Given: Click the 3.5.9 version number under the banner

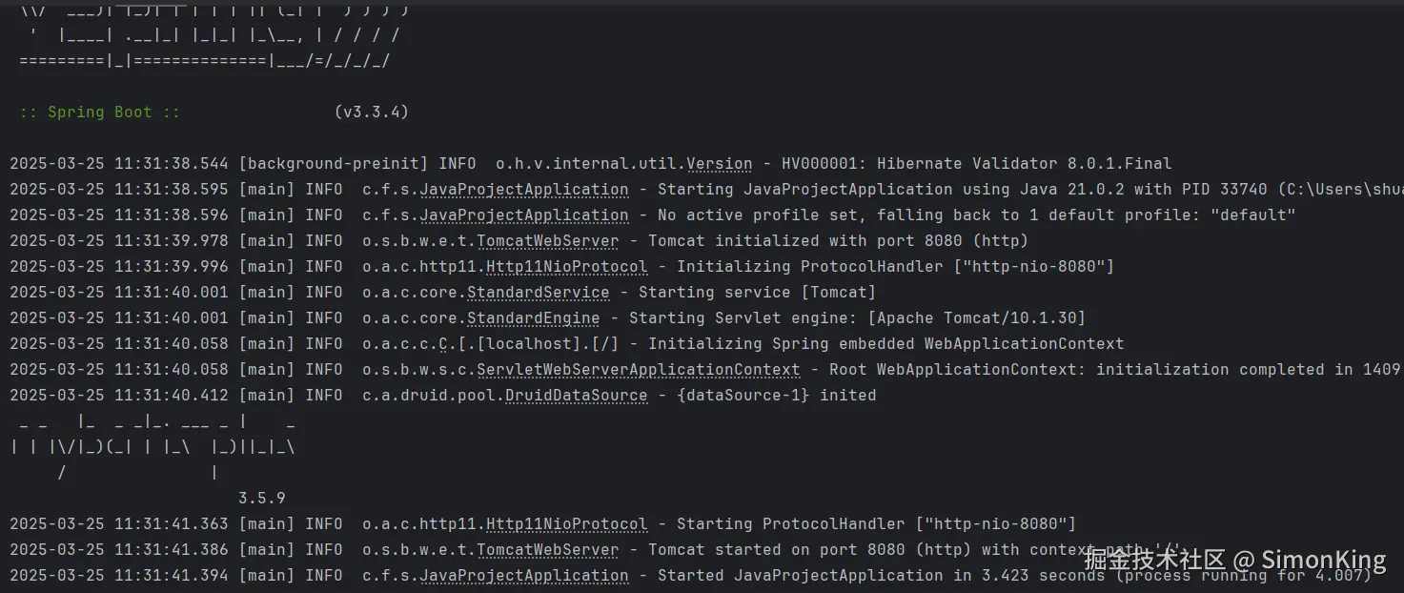Looking at the screenshot, I should coord(262,499).
